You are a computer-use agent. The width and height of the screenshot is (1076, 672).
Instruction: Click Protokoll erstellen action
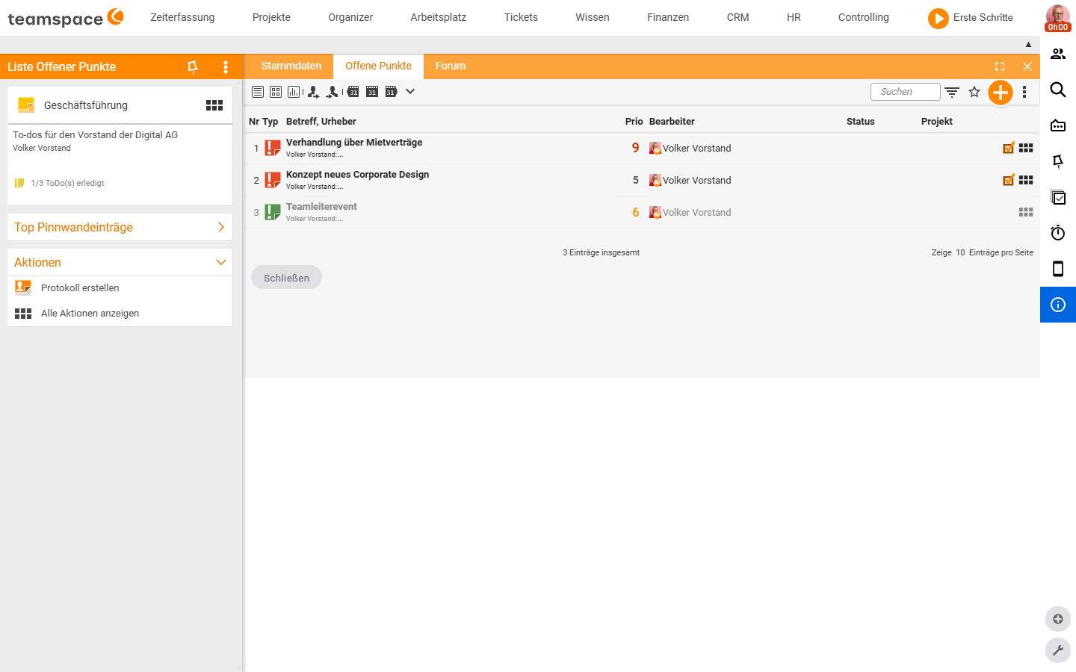80,287
